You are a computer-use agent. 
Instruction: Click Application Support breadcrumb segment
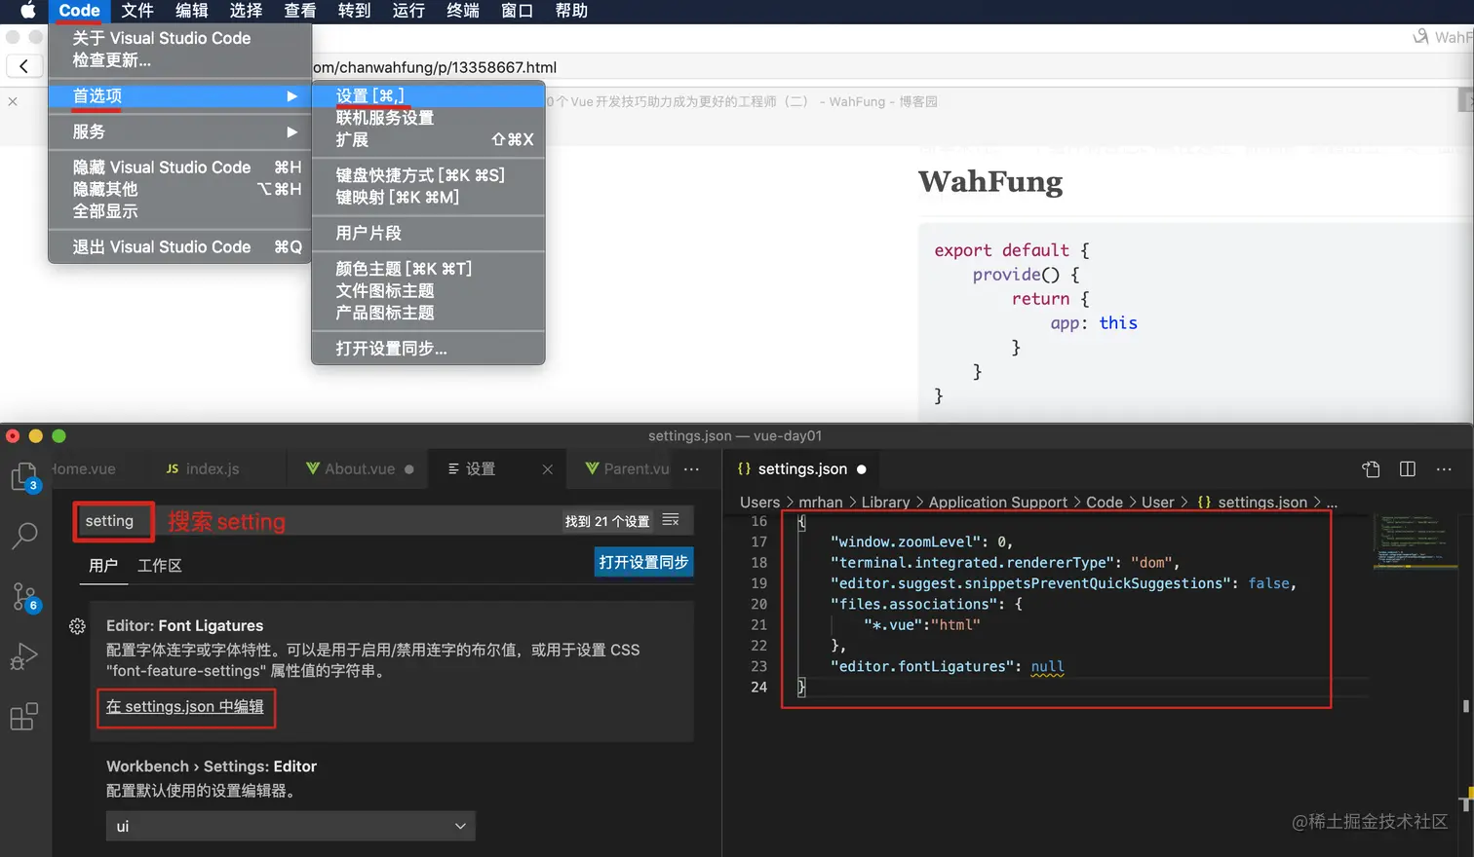tap(997, 502)
